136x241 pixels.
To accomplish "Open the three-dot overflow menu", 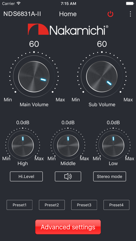I will pyautogui.click(x=130, y=14).
